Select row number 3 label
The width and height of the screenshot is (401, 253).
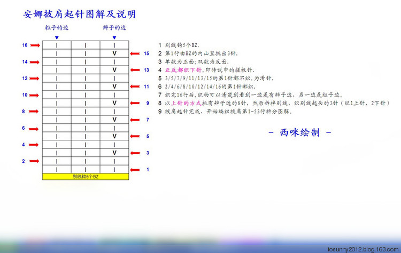point(148,153)
